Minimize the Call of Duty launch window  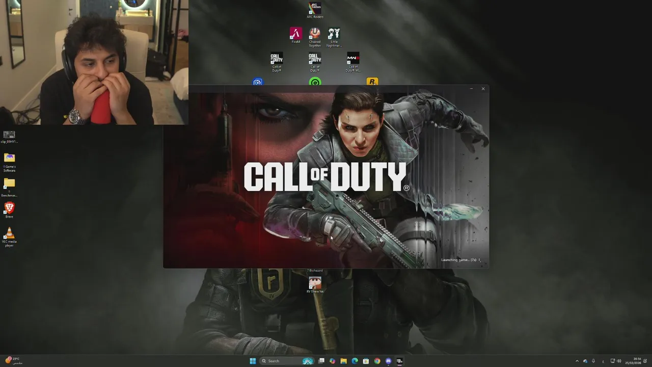coord(471,89)
